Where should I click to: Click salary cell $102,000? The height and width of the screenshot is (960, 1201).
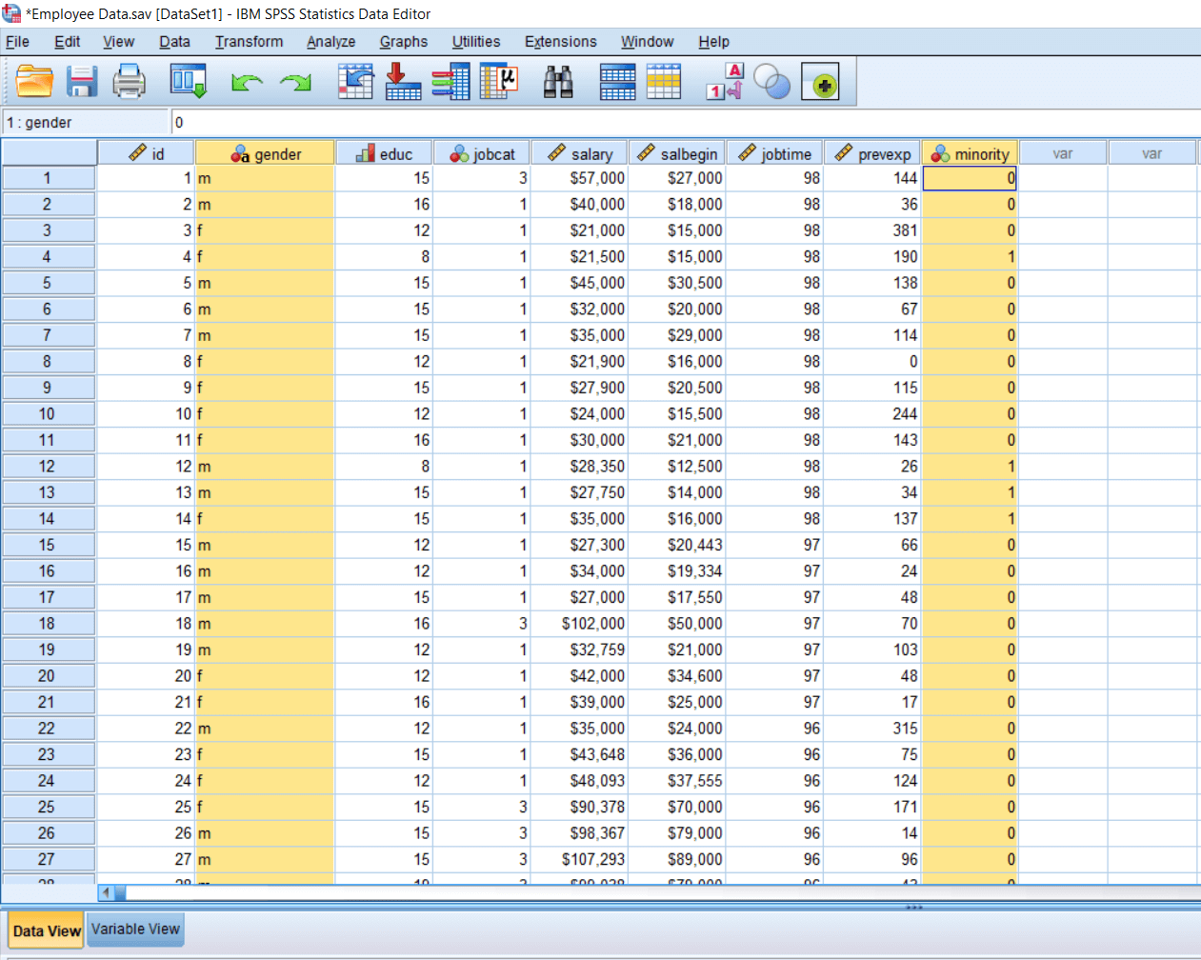coord(579,624)
